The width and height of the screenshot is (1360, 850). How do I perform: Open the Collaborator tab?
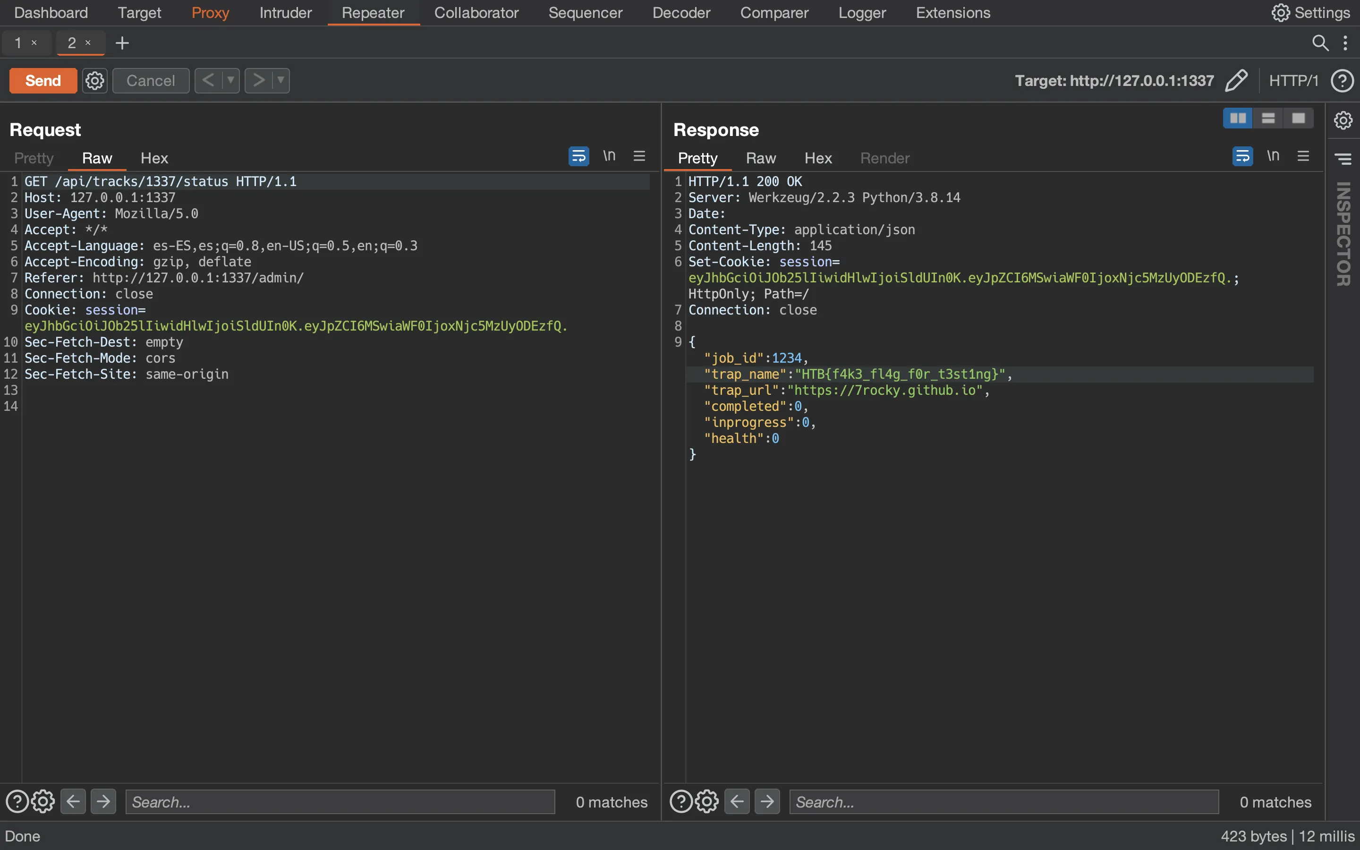coord(476,12)
